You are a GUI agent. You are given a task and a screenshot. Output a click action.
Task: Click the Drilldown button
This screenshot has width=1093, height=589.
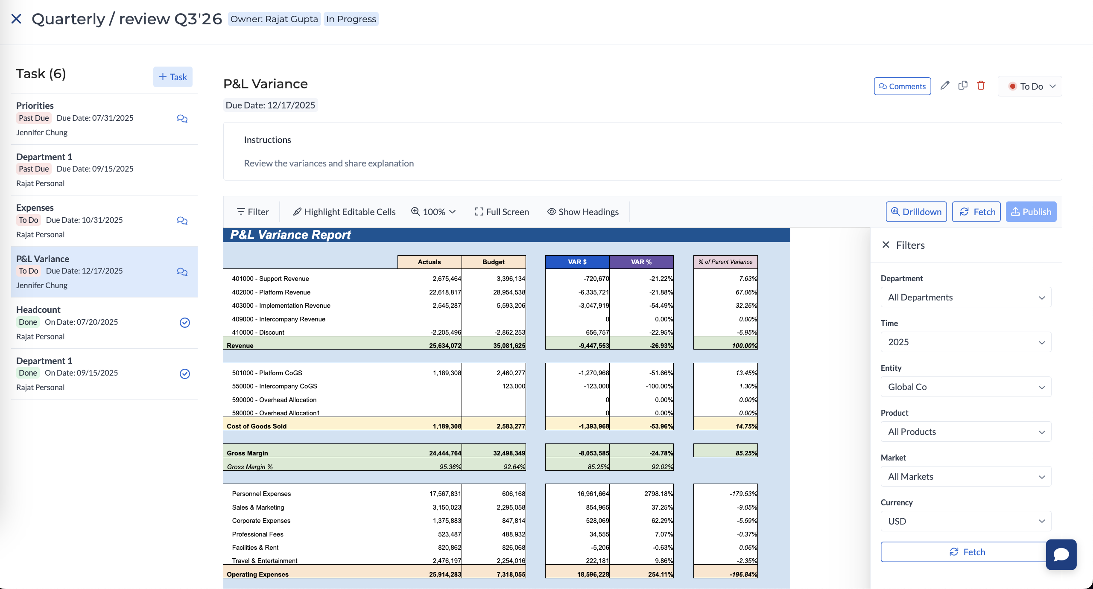(x=916, y=212)
